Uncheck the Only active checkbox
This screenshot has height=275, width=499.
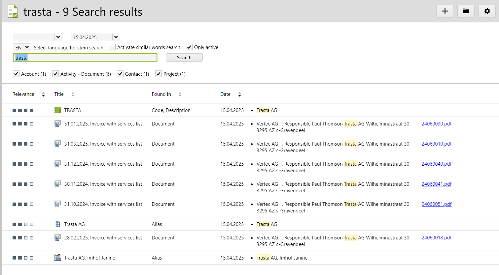(x=189, y=47)
